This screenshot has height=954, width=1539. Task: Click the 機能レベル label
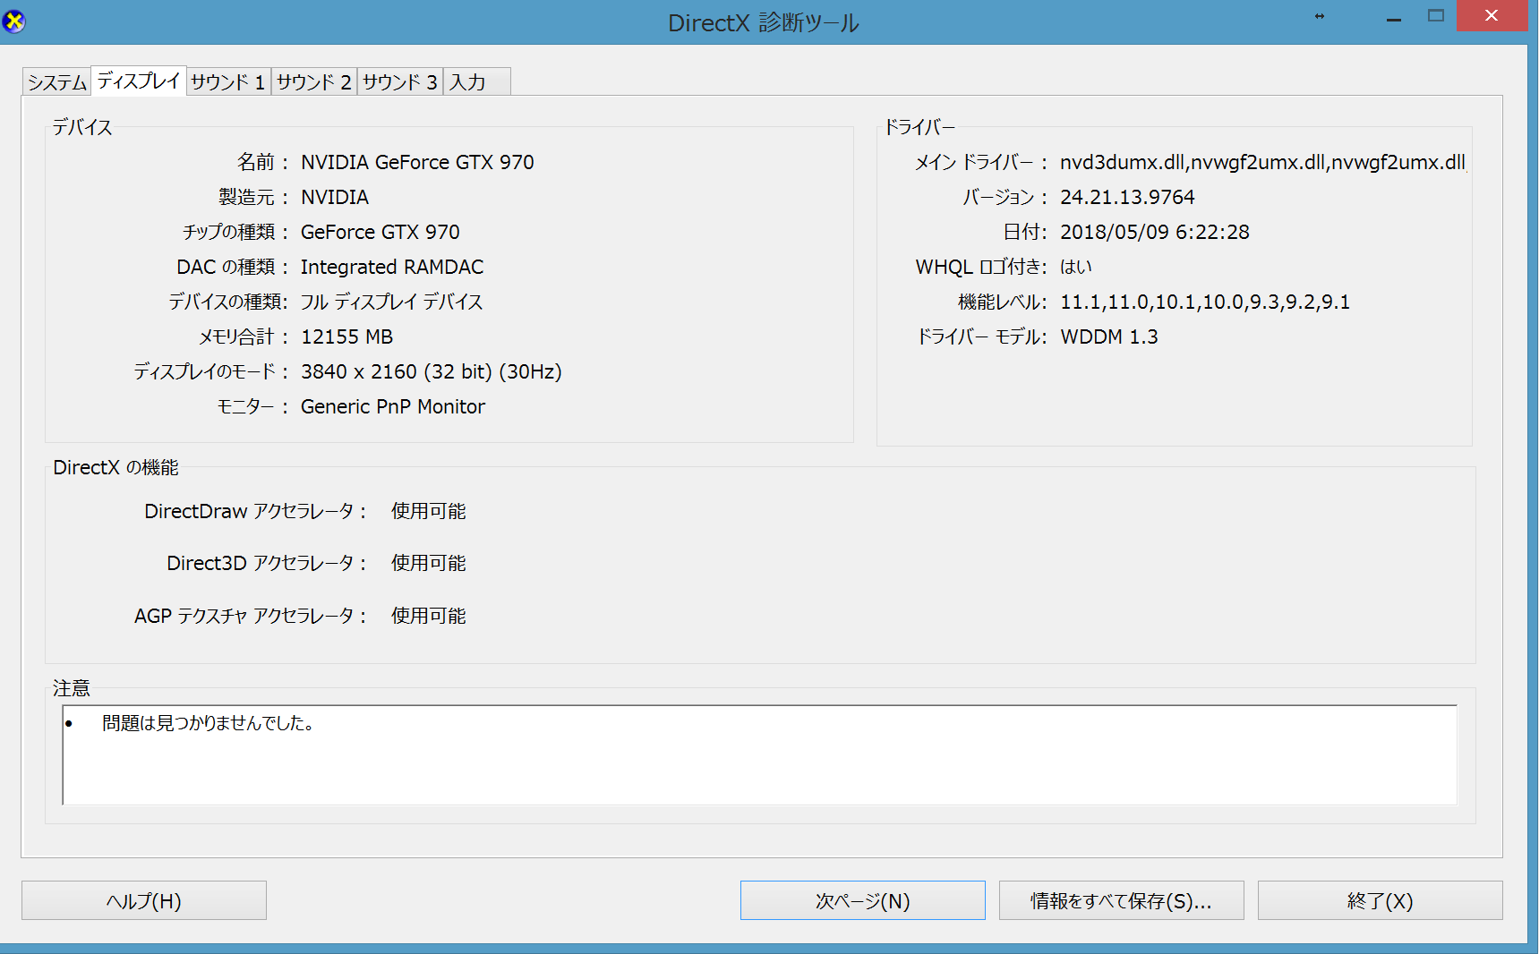pos(1002,302)
